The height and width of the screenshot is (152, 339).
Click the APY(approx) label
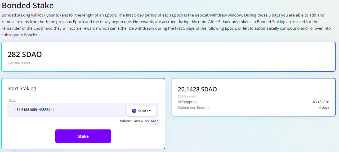pos(188,102)
